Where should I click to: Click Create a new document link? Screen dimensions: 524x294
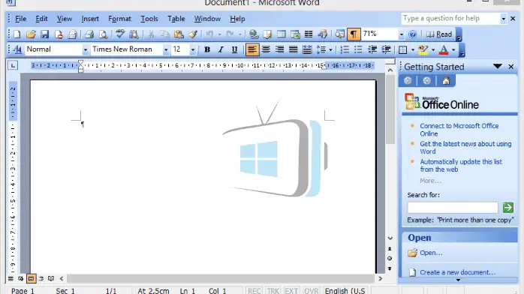pyautogui.click(x=457, y=272)
